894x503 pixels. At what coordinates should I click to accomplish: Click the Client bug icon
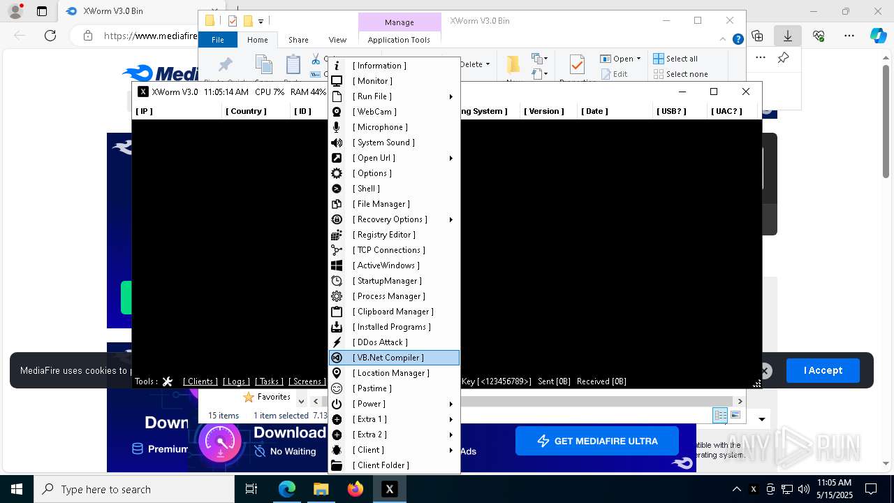[337, 450]
